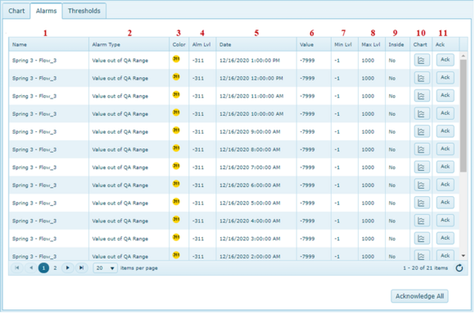Acknowledge the 10:00:00 AM alarm
The width and height of the screenshot is (475, 320).
445,113
